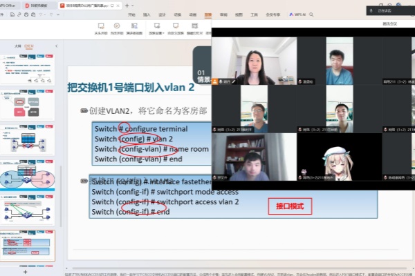The width and height of the screenshot is (415, 276).
Task: Switch to the 大纲 outline panel tab
Action: coord(18,46)
